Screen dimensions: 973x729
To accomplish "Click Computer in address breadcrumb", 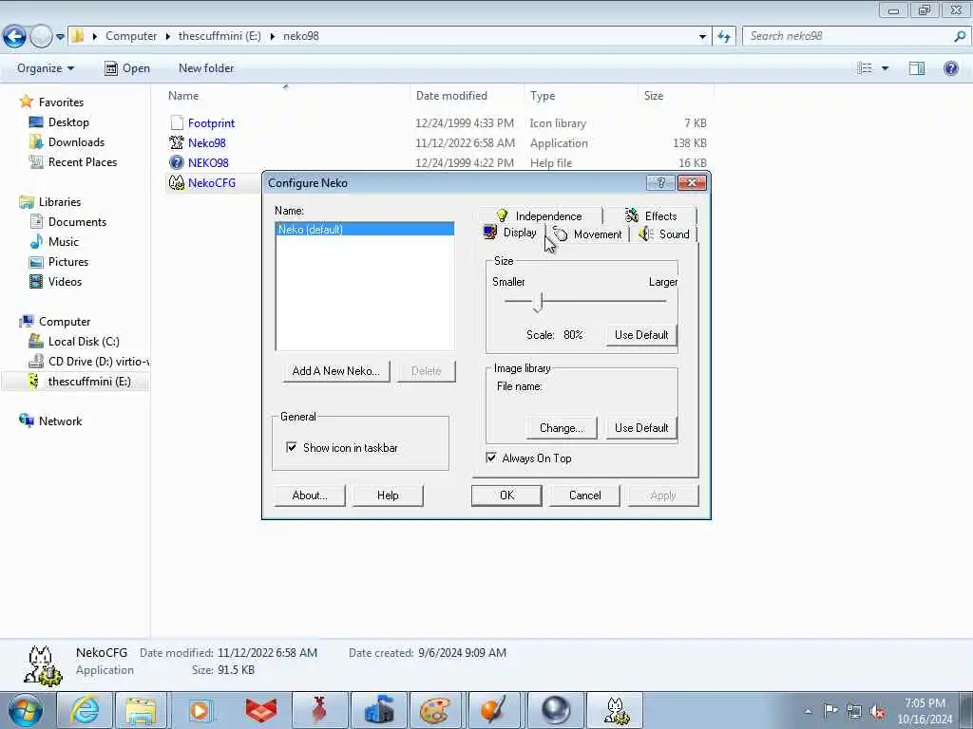I will [x=131, y=36].
